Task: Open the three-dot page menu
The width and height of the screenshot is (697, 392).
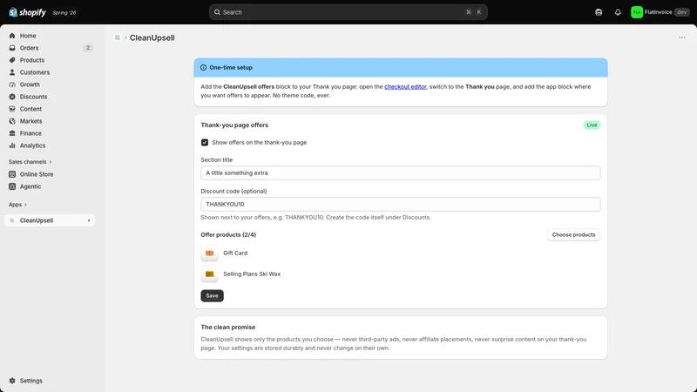Action: click(x=682, y=37)
